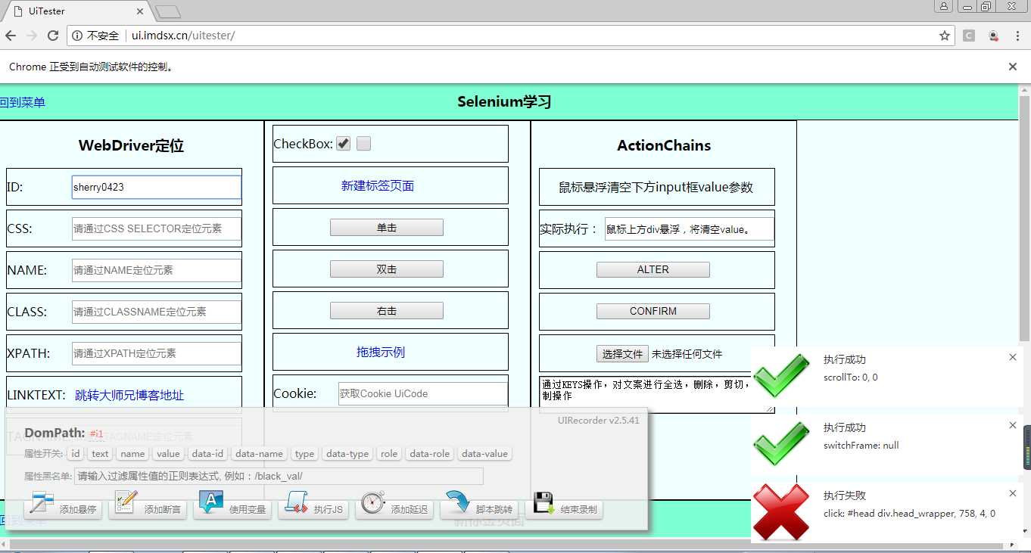This screenshot has height=553, width=1031.
Task: Toggle the data-value attribute switch
Action: point(484,454)
